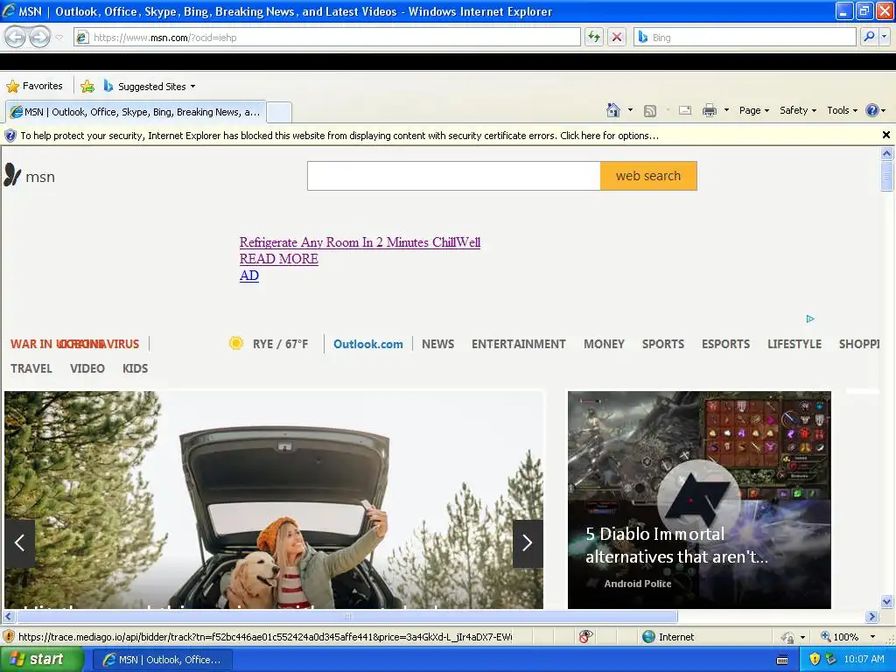
Task: Select the MSN taskbar button
Action: pyautogui.click(x=163, y=660)
